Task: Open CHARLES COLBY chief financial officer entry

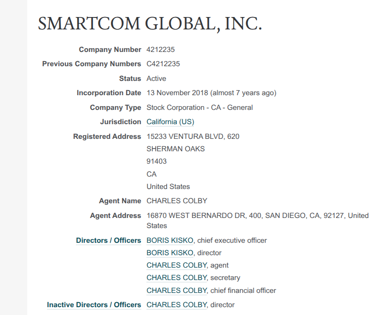Action: (x=177, y=291)
